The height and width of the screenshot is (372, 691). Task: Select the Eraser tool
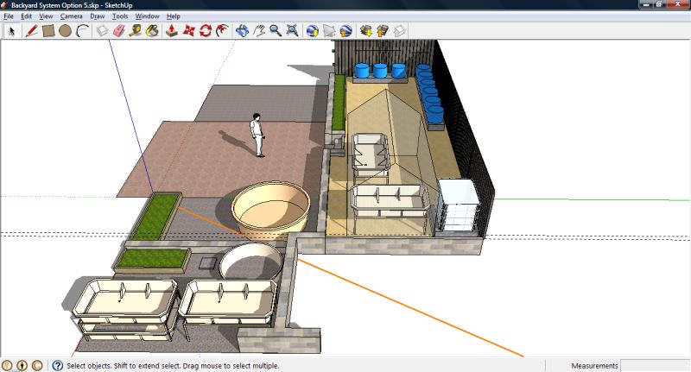click(119, 31)
